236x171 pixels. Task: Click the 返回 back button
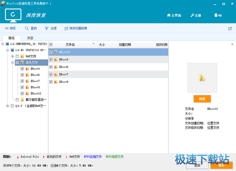click(197, 166)
